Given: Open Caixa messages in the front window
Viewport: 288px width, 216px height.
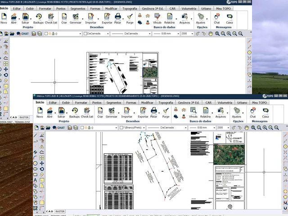Looking at the screenshot, I should coord(265,112).
